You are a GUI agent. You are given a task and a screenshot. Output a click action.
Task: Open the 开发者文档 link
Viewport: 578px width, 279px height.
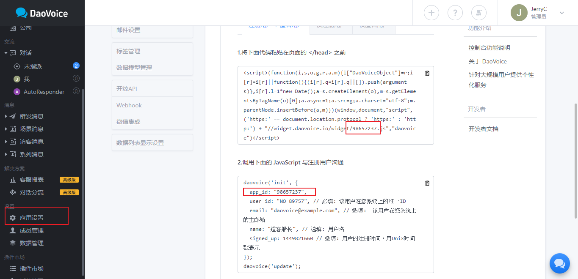tap(483, 129)
